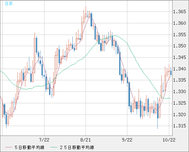Click the purple 5-day average legend line sample

pos(9,147)
